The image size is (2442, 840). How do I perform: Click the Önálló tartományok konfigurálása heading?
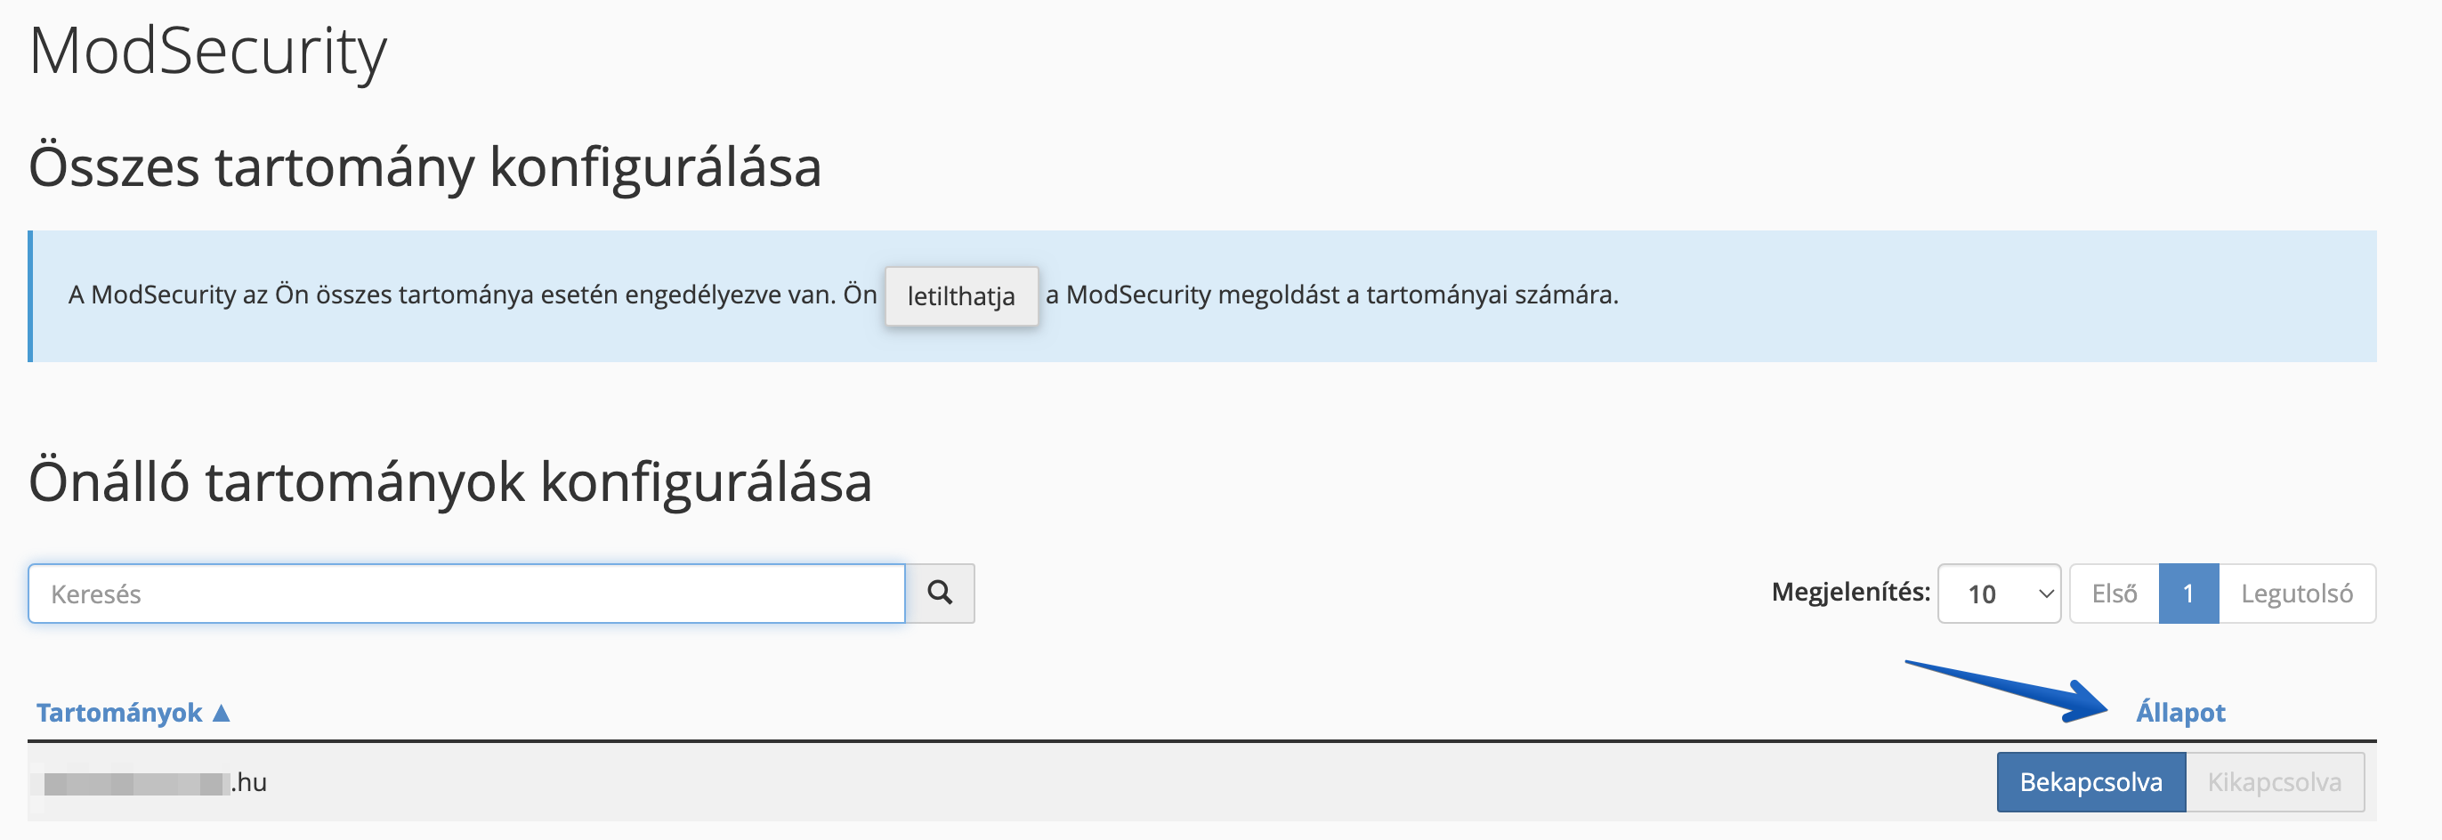point(450,481)
